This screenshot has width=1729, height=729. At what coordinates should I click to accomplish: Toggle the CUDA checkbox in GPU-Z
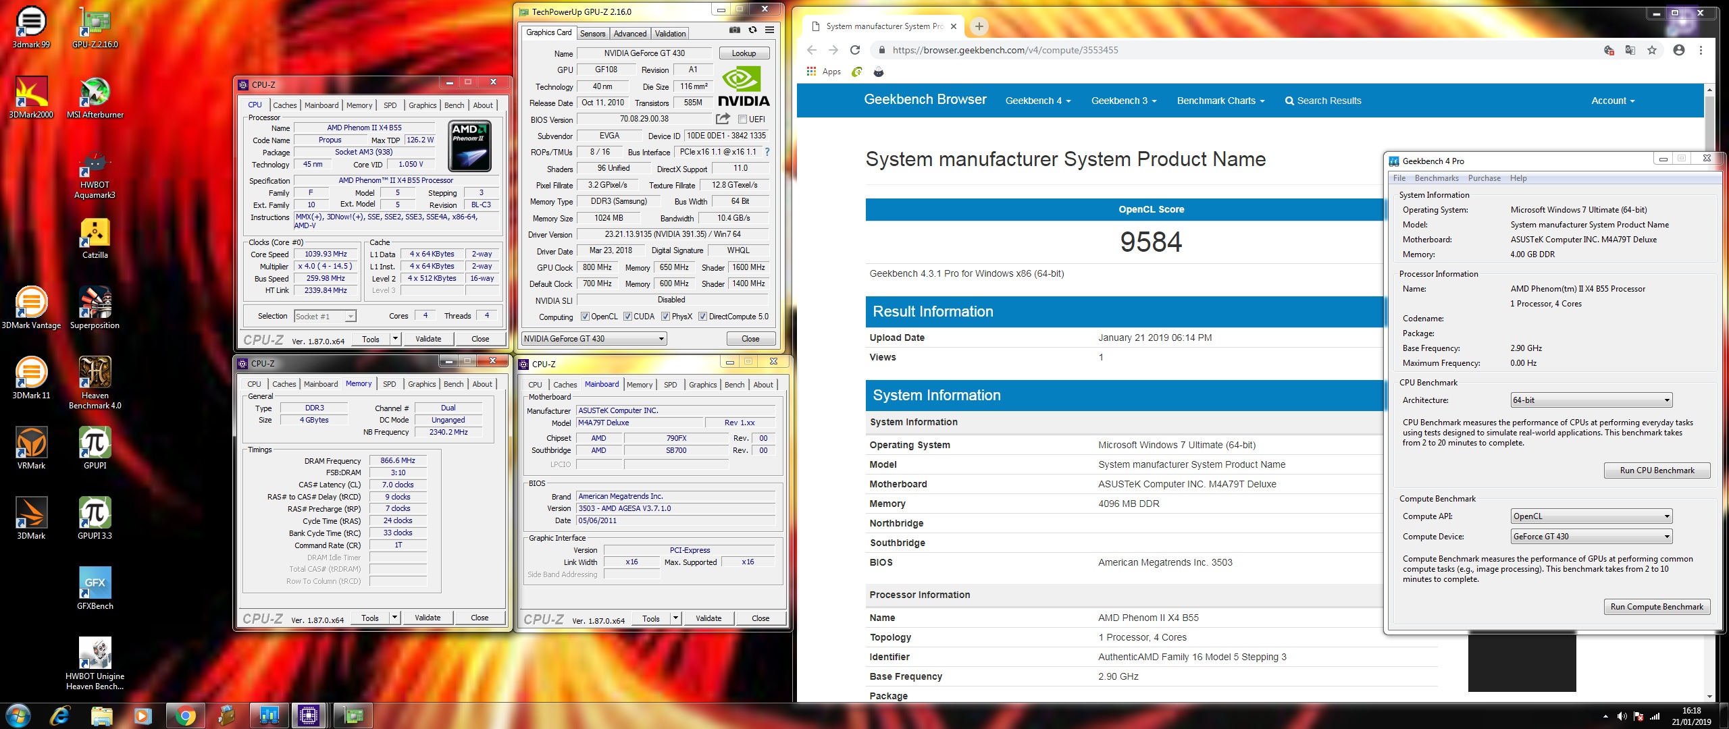pos(627,317)
